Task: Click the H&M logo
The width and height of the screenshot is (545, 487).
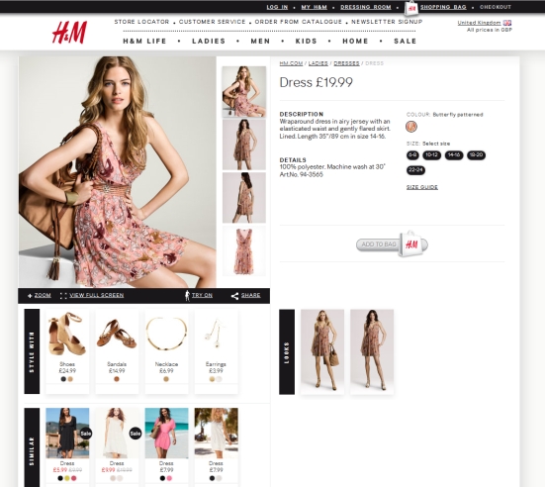Action: [69, 33]
